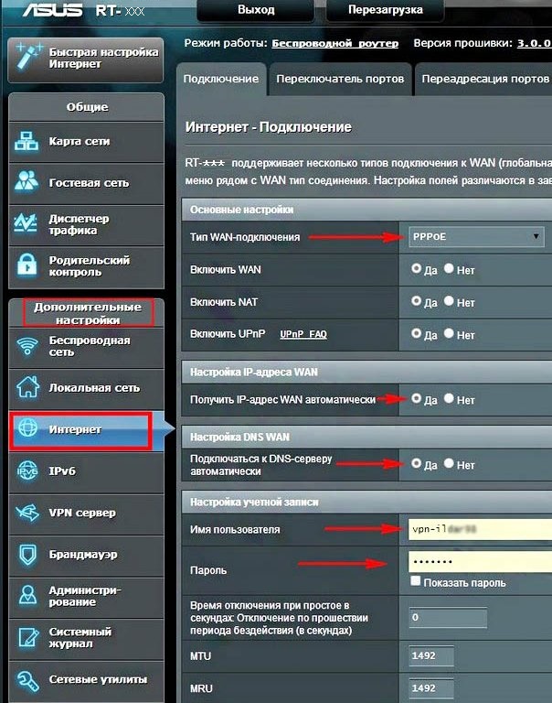Click the Перезагрузка reboot button
This screenshot has height=703, width=552.
click(x=385, y=10)
